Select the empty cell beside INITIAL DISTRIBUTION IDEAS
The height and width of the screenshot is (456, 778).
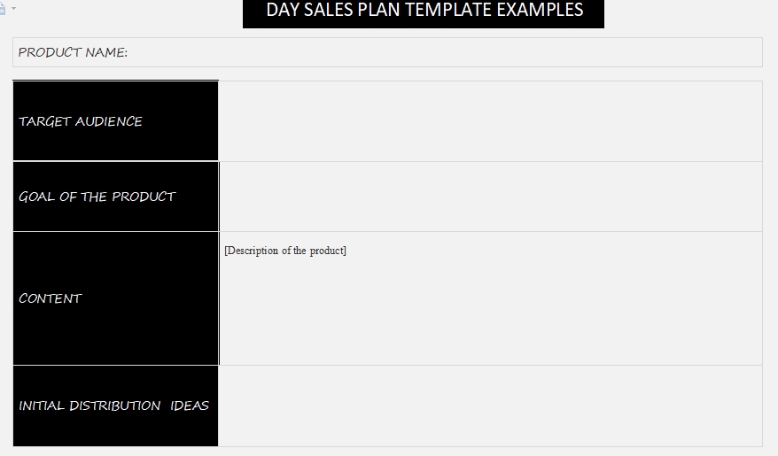490,406
